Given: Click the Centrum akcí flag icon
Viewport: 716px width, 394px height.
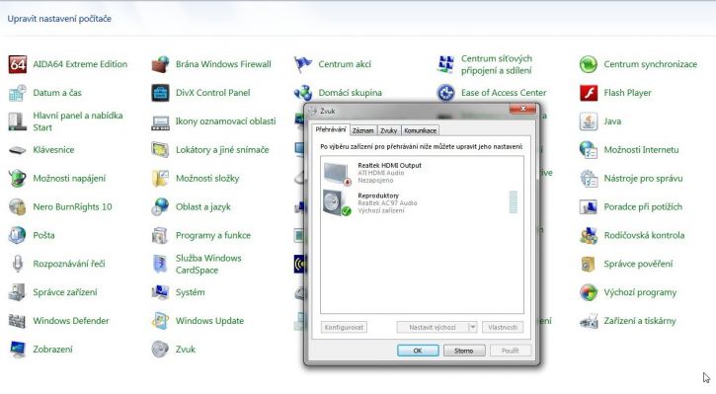Looking at the screenshot, I should pos(303,64).
